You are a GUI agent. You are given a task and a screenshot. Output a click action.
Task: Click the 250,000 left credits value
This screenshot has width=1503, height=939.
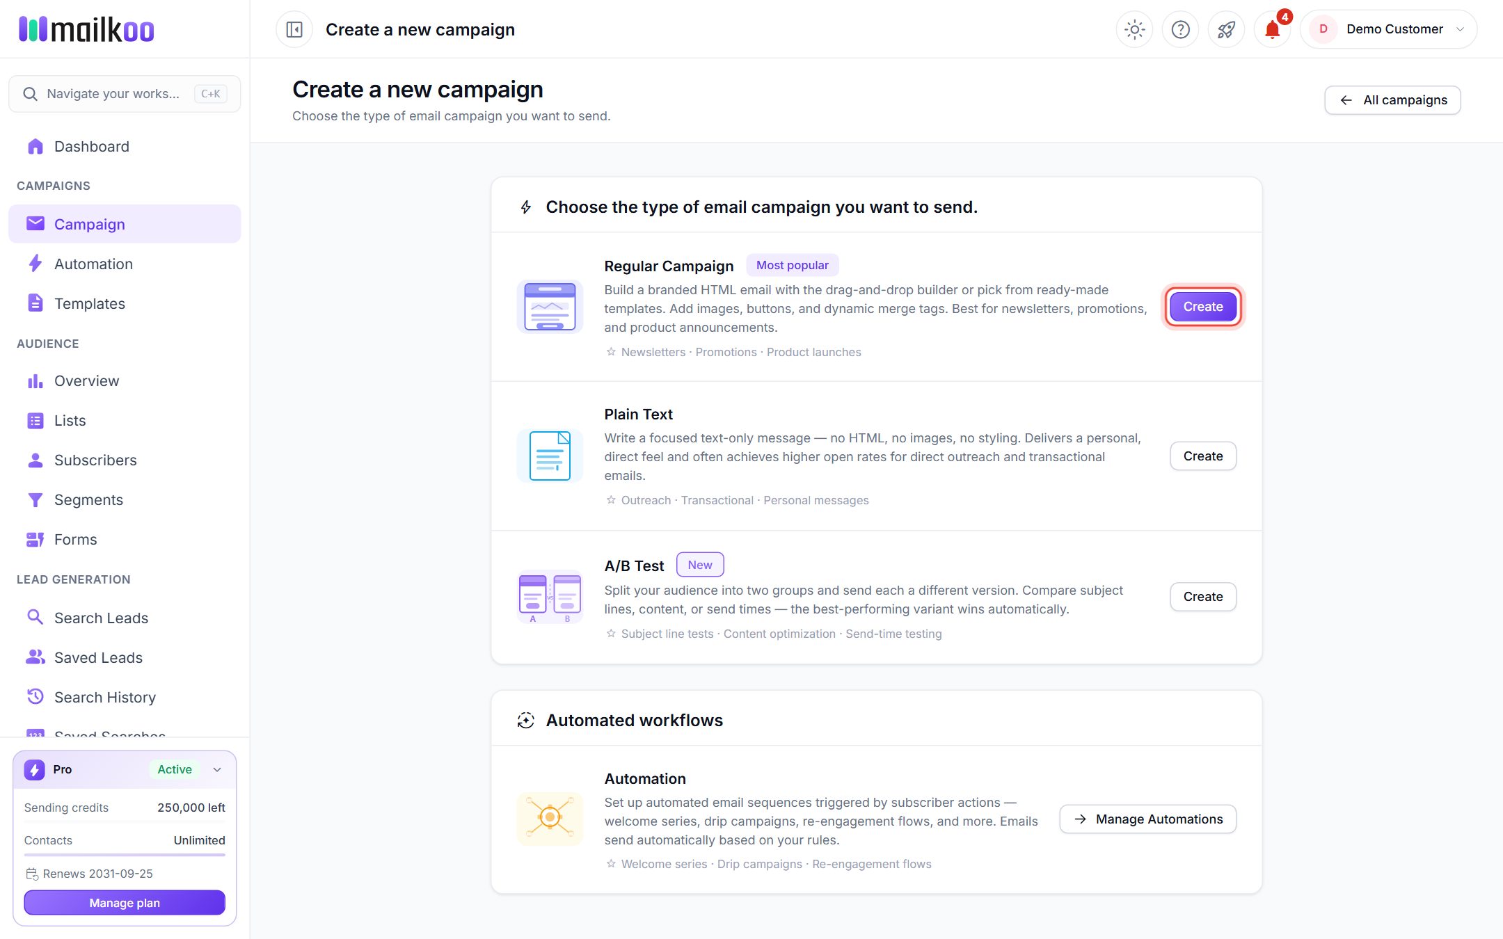tap(191, 808)
